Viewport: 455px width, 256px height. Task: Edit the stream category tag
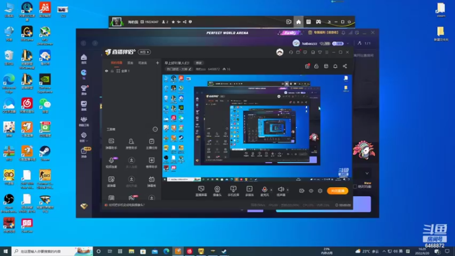[x=179, y=69]
